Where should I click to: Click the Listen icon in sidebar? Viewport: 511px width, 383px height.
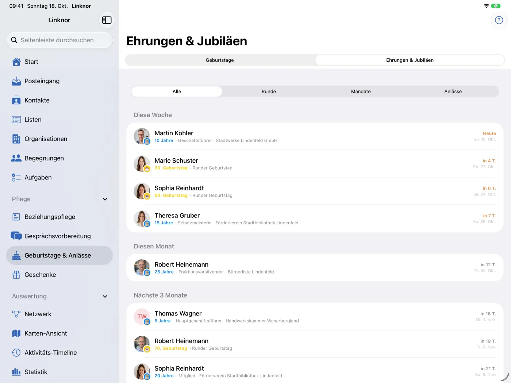click(x=16, y=120)
